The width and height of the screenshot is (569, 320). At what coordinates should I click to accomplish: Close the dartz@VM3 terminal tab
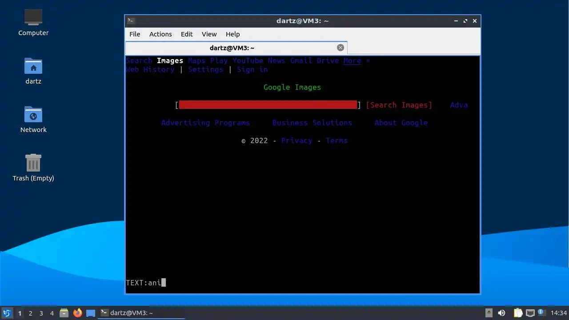(341, 48)
